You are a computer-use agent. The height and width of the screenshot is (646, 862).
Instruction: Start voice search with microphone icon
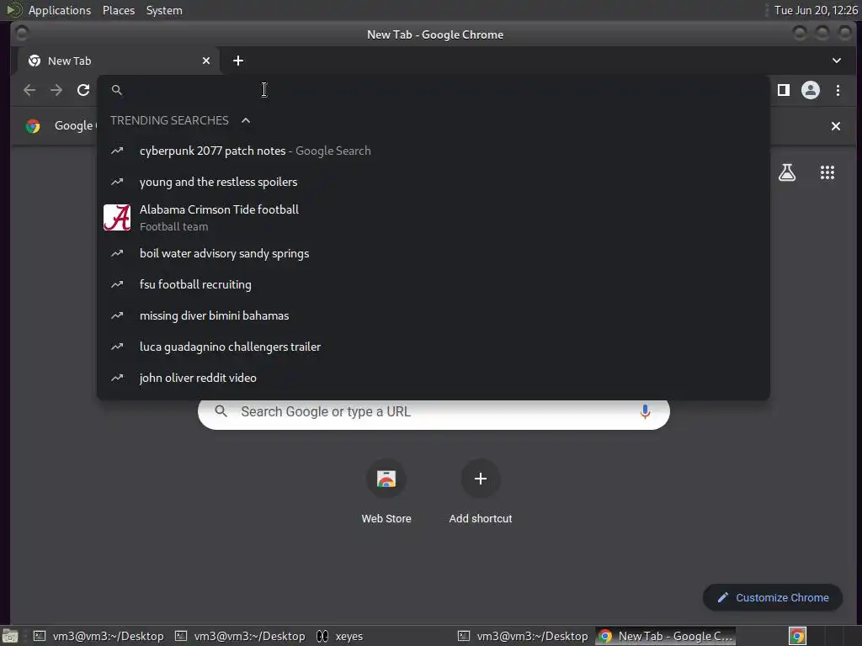pos(645,411)
